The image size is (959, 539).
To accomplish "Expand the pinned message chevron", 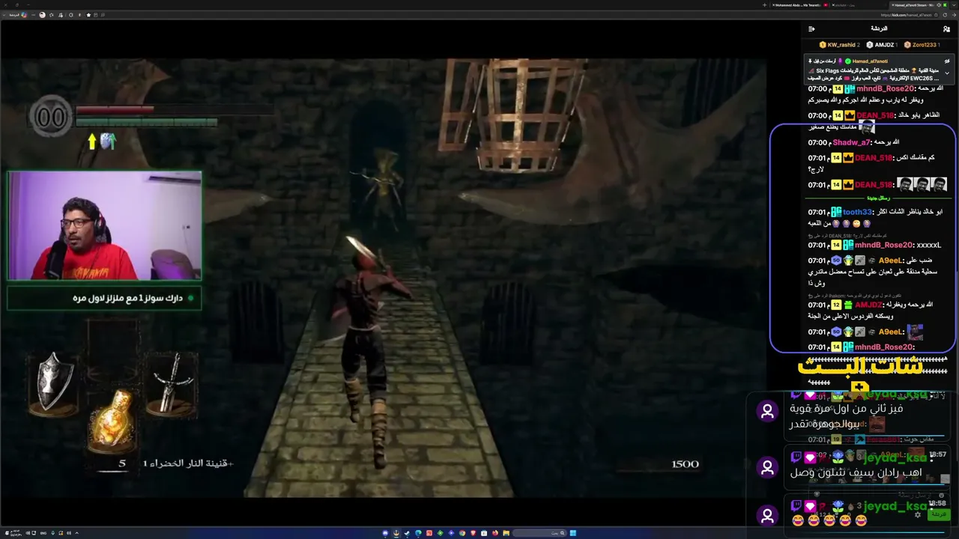I will click(947, 73).
